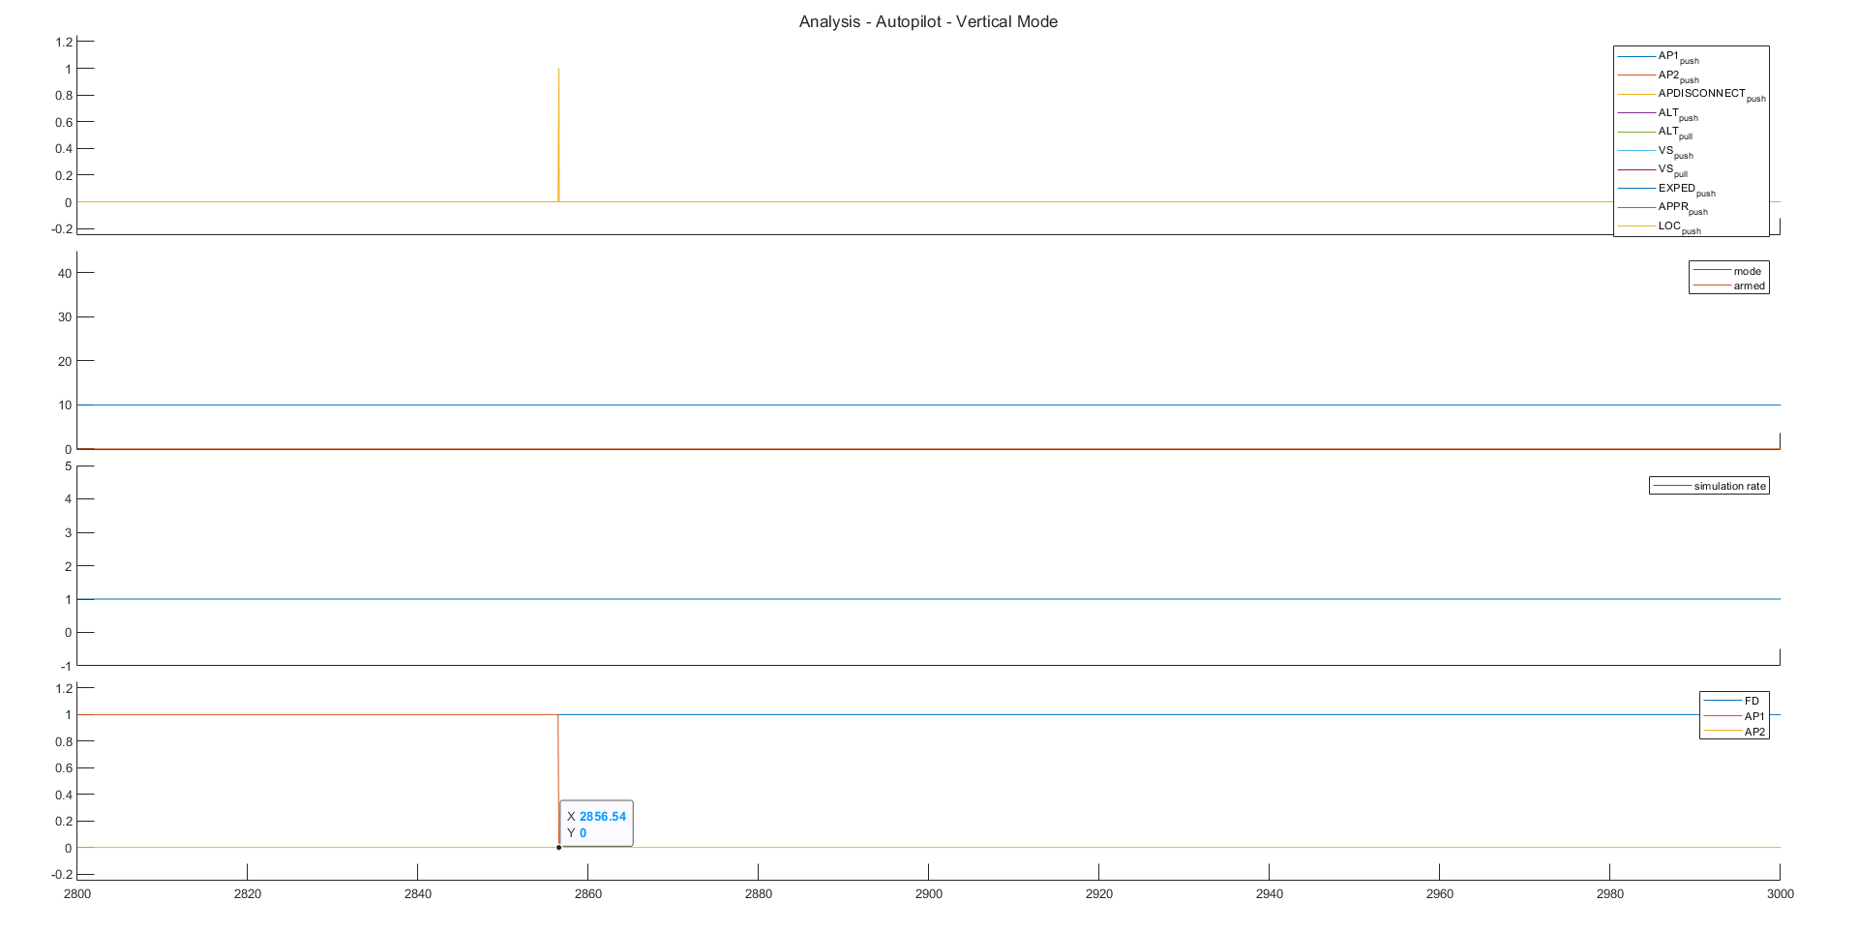The width and height of the screenshot is (1858, 932).
Task: Select the data tip marker point on the bottom plot
Action: 558,848
